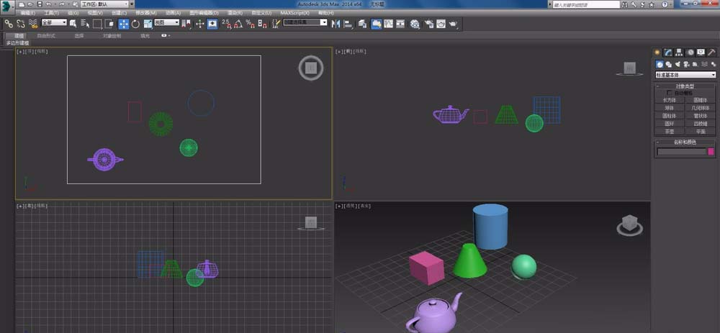Click the 圆柱体 (Cylinder) button
Screen dimensions: 720x333
(x=670, y=115)
